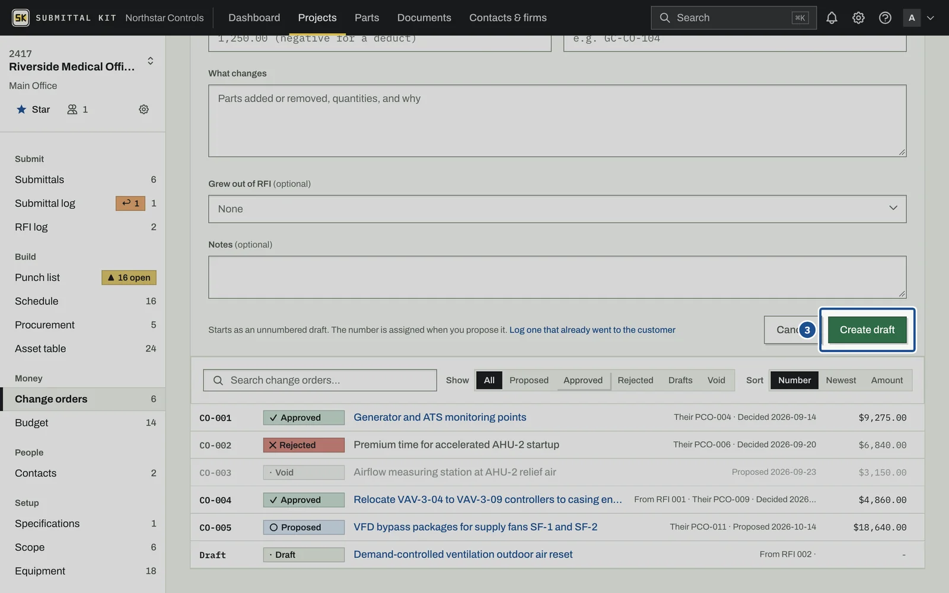
Task: Open Submittals in sidebar
Action: [x=83, y=180]
